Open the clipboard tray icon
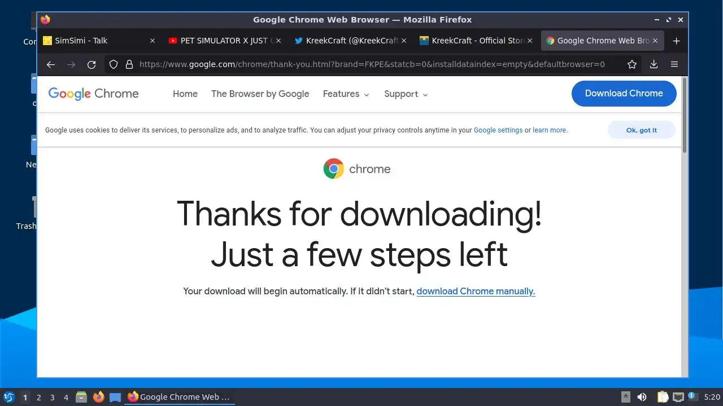 [x=663, y=397]
